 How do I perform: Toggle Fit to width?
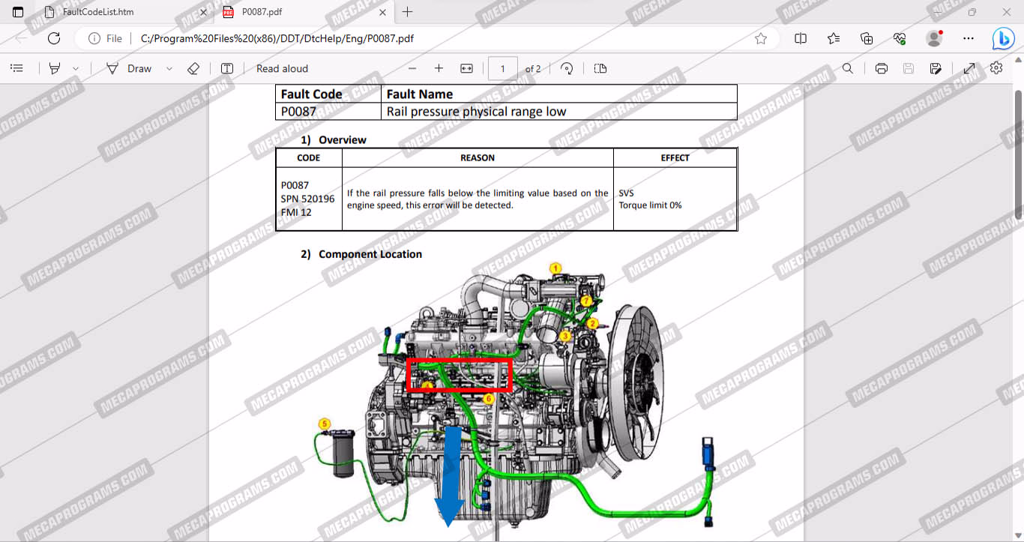pyautogui.click(x=466, y=68)
